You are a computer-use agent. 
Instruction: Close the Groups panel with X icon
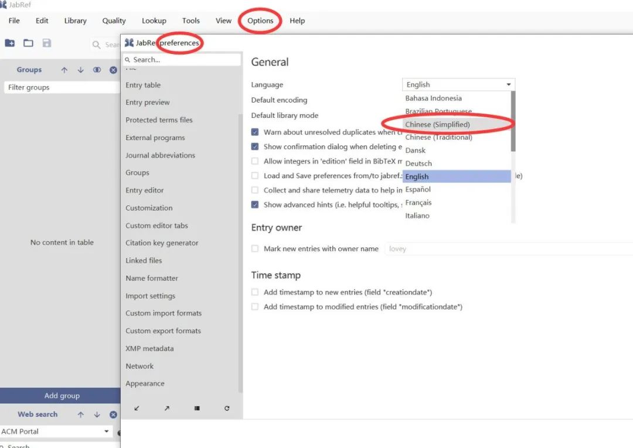(x=114, y=70)
